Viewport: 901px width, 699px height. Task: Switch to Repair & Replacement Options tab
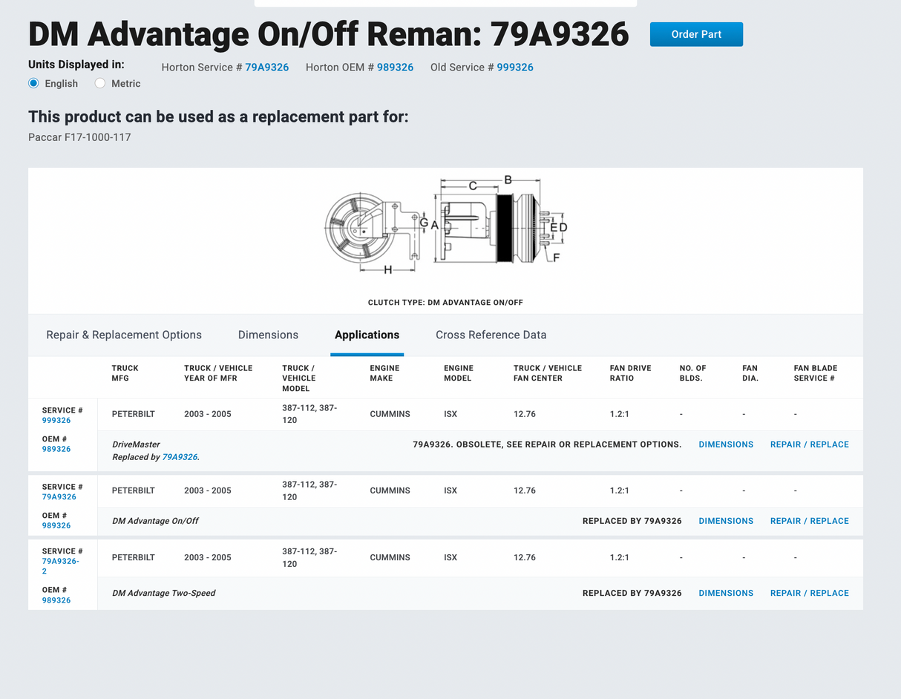(123, 335)
